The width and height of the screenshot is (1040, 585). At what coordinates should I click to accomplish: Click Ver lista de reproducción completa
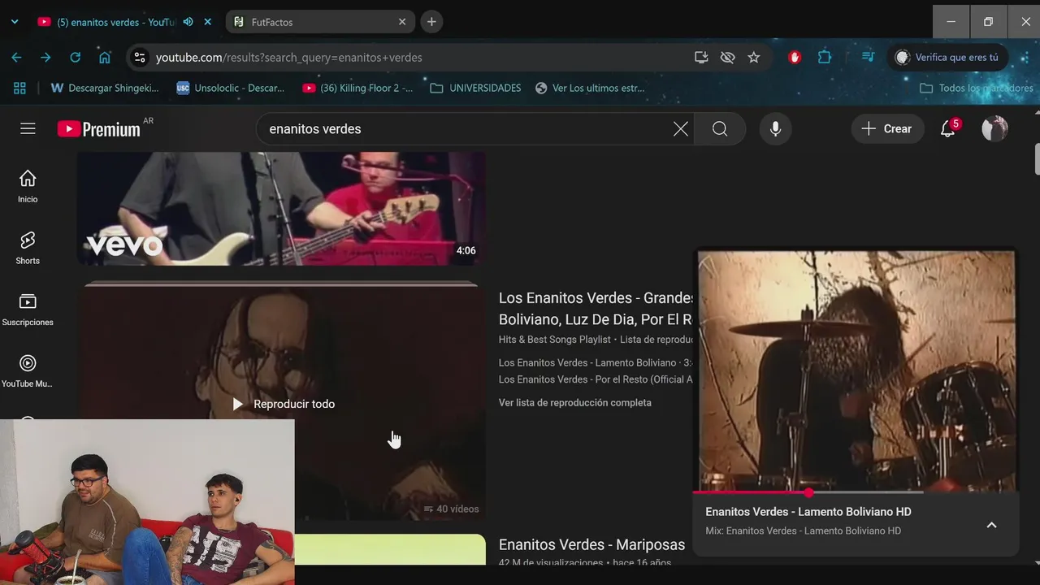click(575, 402)
